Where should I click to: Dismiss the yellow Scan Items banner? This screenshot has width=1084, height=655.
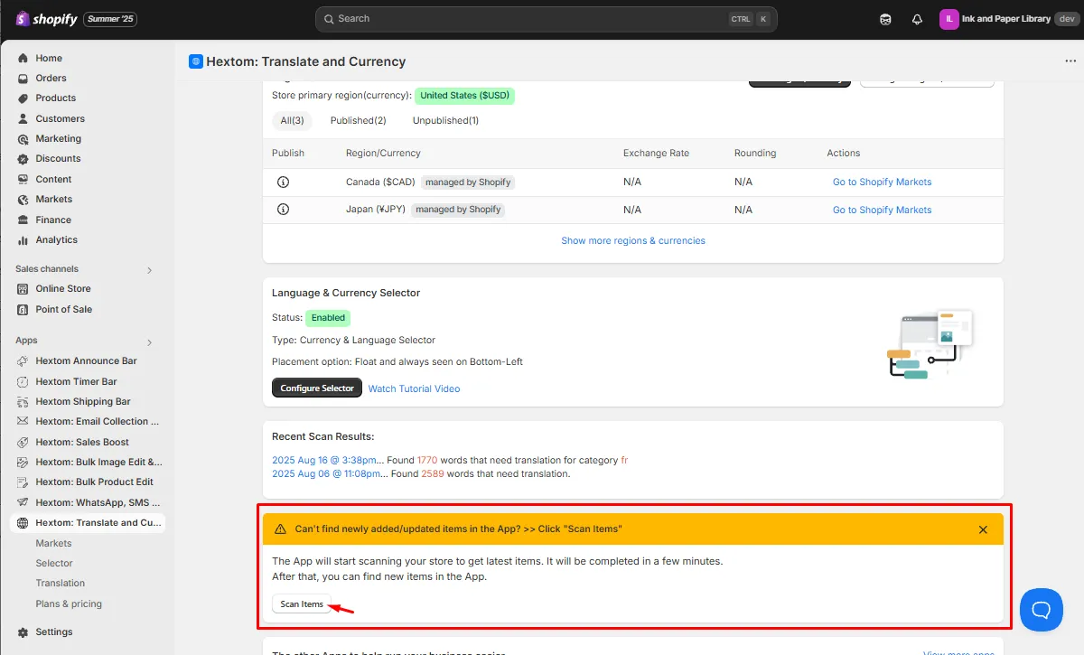(x=983, y=529)
